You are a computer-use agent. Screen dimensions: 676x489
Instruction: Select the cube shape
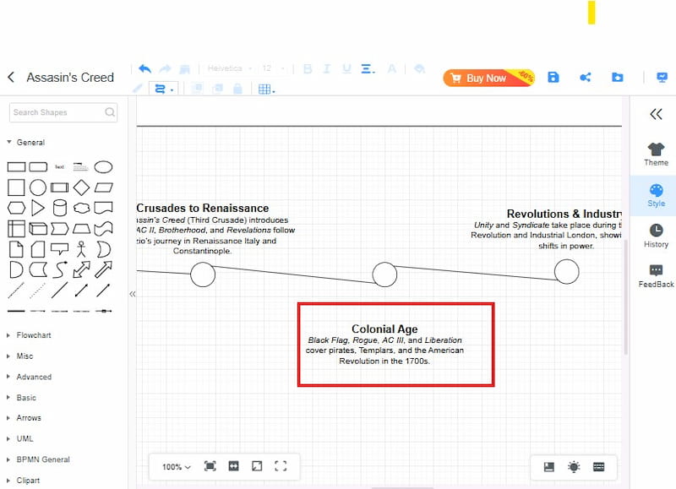[38, 228]
